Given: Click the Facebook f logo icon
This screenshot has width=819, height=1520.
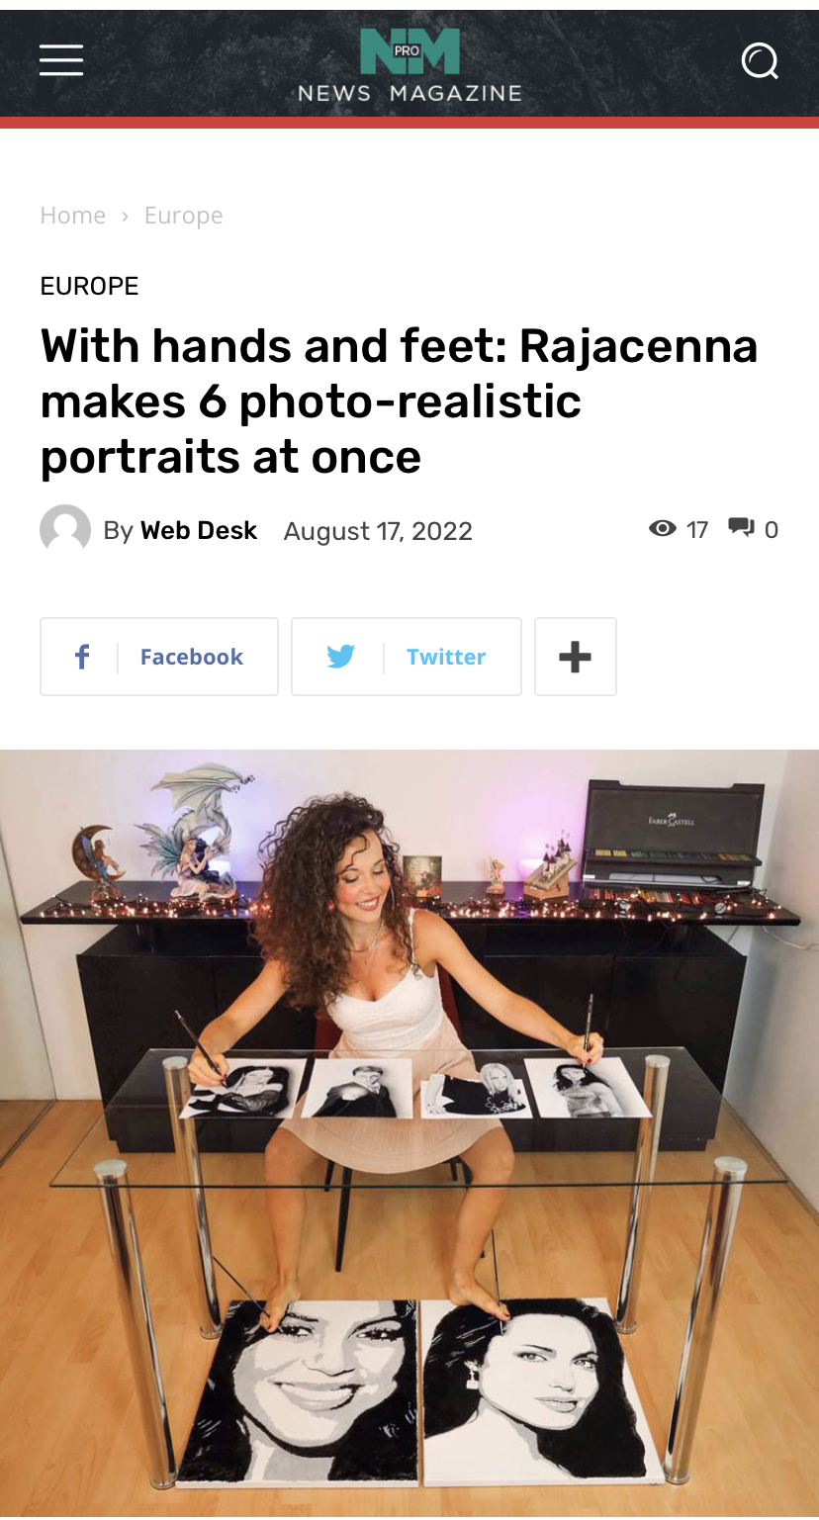Looking at the screenshot, I should coord(82,657).
